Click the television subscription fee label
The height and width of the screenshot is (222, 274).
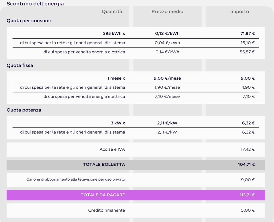coord(76,180)
